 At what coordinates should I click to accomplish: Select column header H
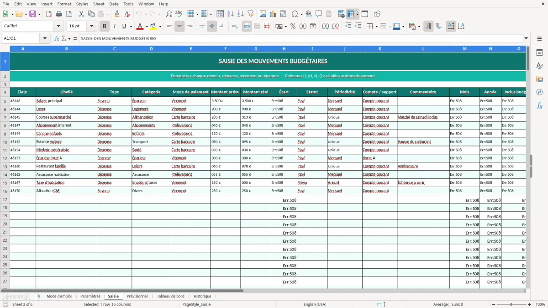(x=284, y=48)
